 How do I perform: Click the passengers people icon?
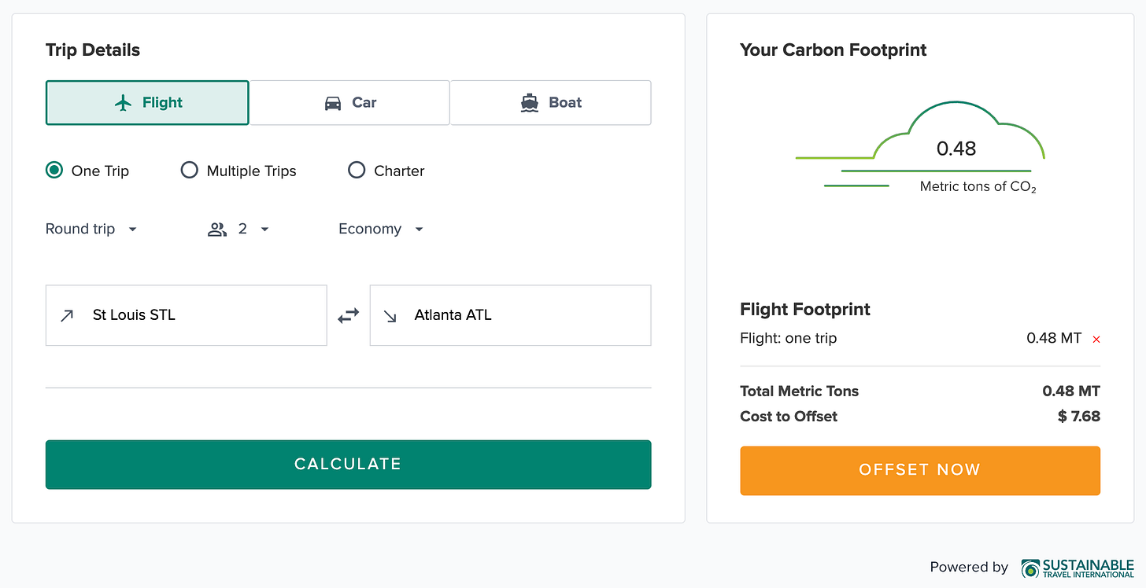click(217, 230)
